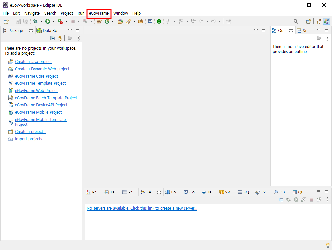Select the Bookmarks tab in bottom panel

pyautogui.click(x=172, y=192)
